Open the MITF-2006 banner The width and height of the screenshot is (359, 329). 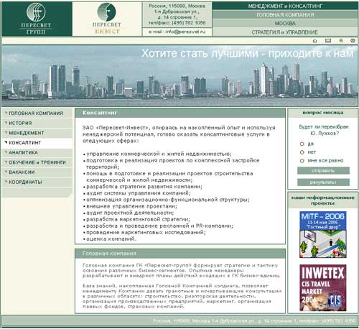pyautogui.click(x=323, y=235)
